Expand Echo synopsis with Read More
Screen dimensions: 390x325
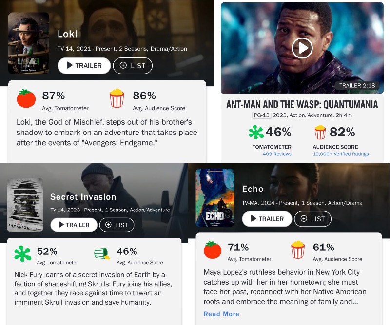tap(221, 314)
